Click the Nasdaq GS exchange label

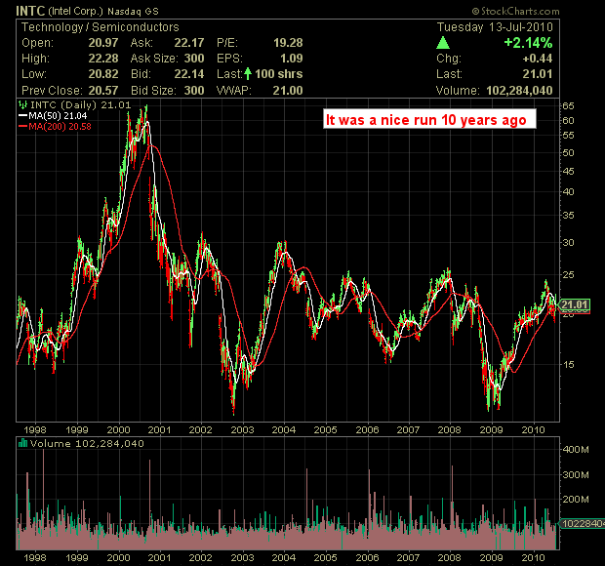(133, 12)
